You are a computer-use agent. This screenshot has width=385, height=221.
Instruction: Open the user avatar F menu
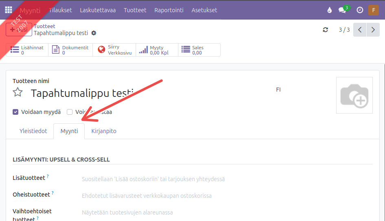pos(373,10)
